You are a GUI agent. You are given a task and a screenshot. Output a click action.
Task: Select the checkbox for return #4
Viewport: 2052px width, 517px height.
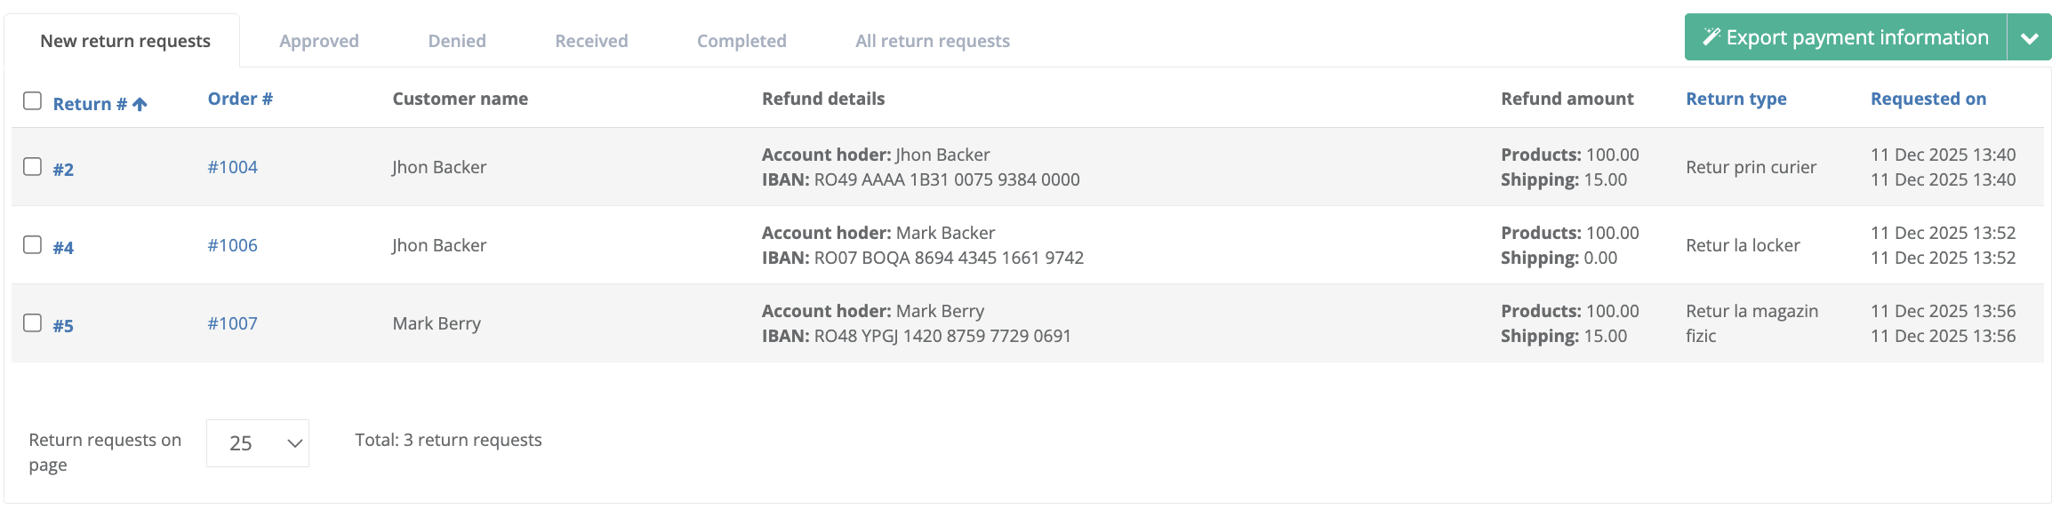[x=33, y=245]
